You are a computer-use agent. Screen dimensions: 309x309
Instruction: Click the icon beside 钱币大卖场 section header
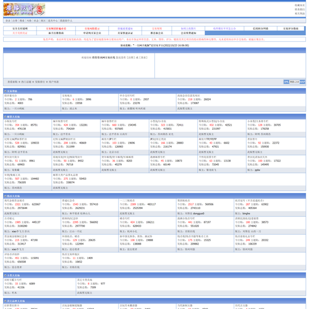click(x=5, y=196)
